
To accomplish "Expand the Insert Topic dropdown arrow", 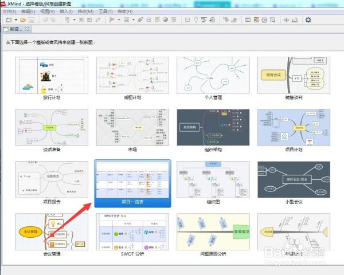I will pyautogui.click(x=74, y=20).
